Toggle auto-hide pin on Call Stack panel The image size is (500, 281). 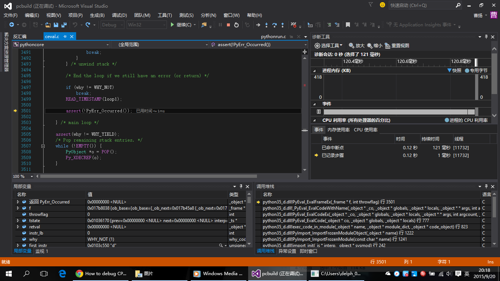tap(486, 186)
